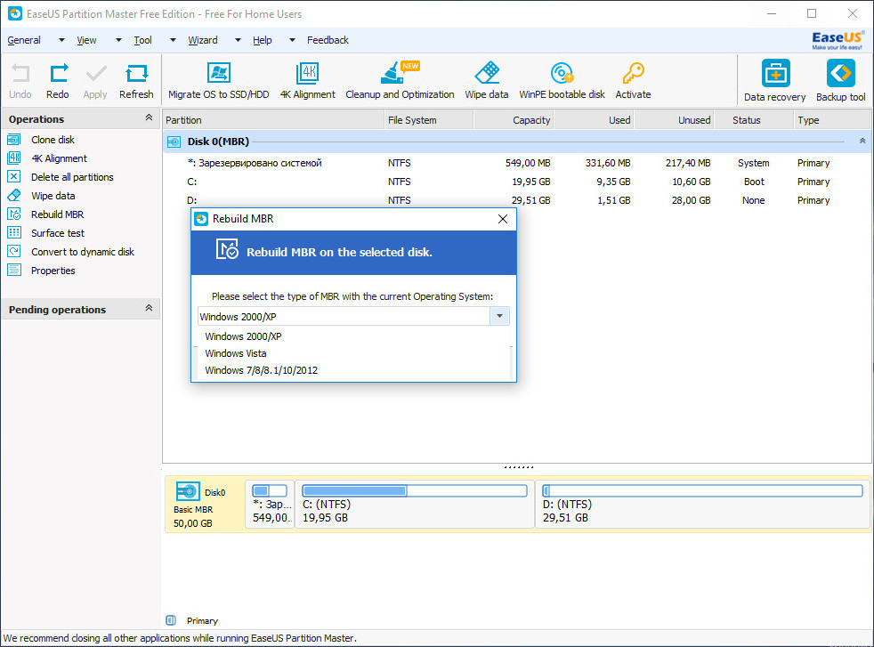Click Clone disk operation link
874x647 pixels.
53,140
